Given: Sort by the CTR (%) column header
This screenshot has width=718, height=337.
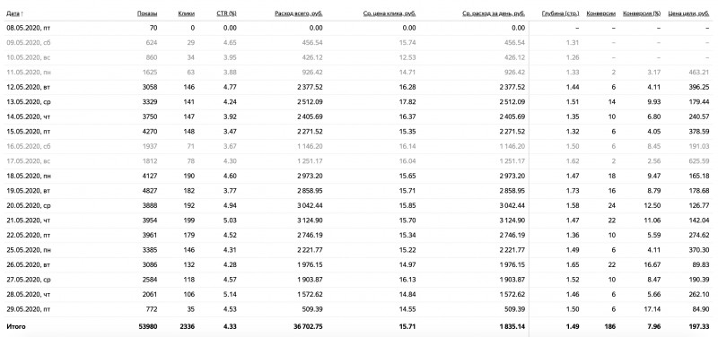Looking at the screenshot, I should 226,13.
